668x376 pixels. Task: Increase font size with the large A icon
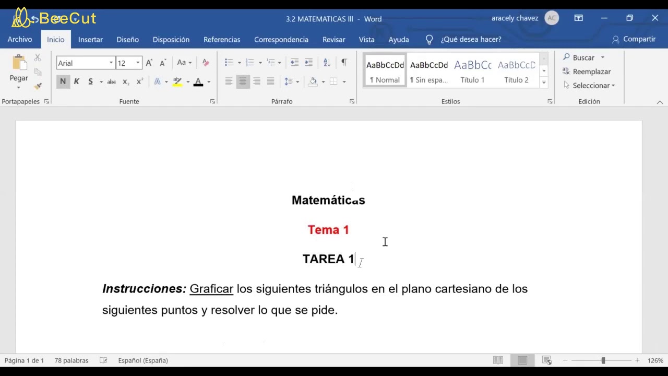(149, 63)
